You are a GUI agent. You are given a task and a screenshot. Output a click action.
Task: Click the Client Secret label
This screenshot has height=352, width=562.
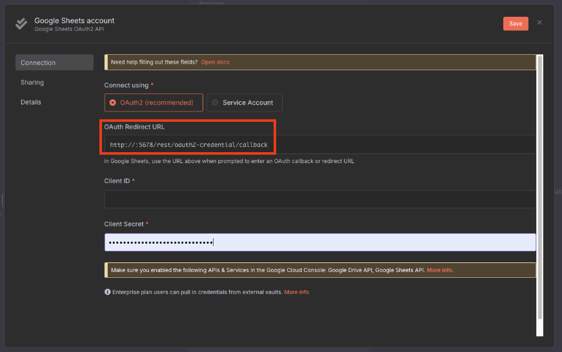click(124, 224)
